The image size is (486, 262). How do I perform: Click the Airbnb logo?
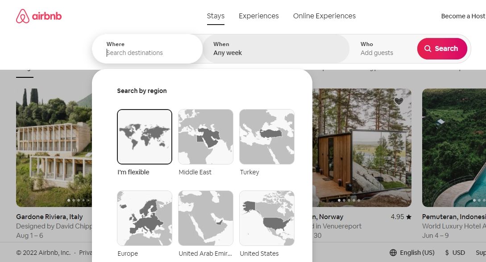tap(39, 16)
